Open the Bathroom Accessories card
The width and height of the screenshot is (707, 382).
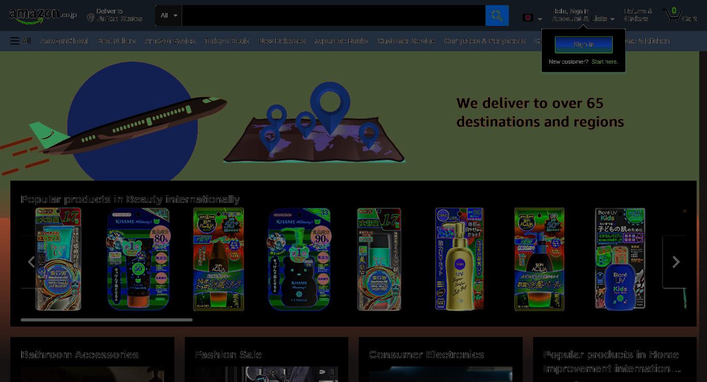coord(92,360)
